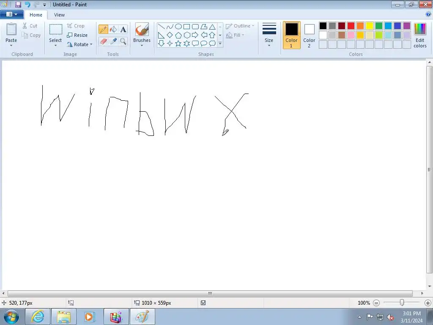Viewport: 433px width, 325px height.
Task: Select the Eraser tool
Action: pos(103,41)
